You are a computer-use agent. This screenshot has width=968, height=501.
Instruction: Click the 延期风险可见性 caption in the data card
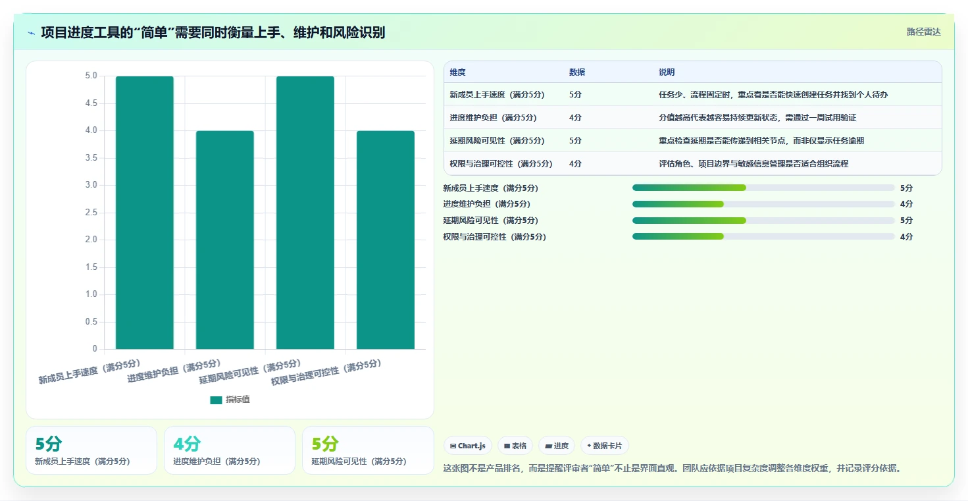point(359,461)
